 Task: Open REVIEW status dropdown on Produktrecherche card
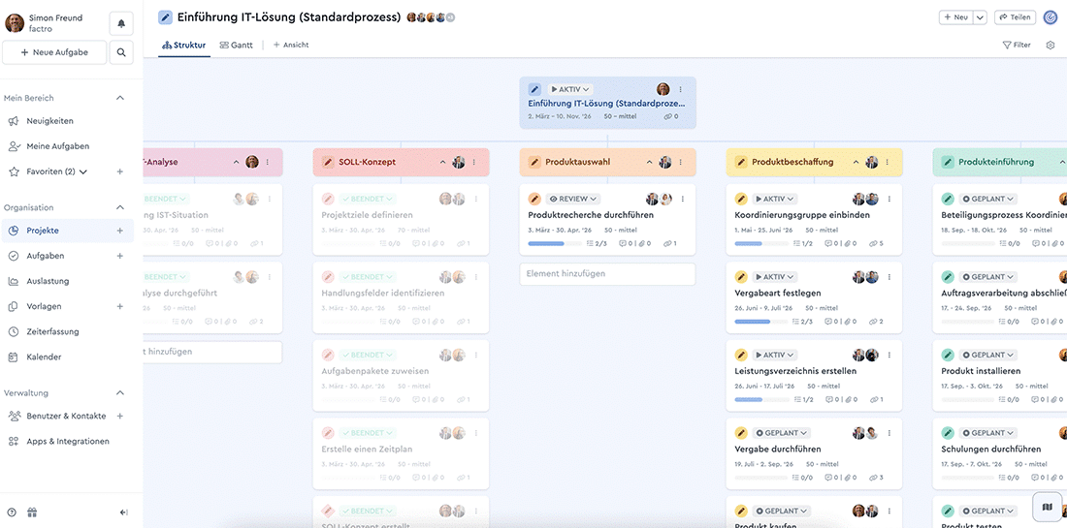567,199
